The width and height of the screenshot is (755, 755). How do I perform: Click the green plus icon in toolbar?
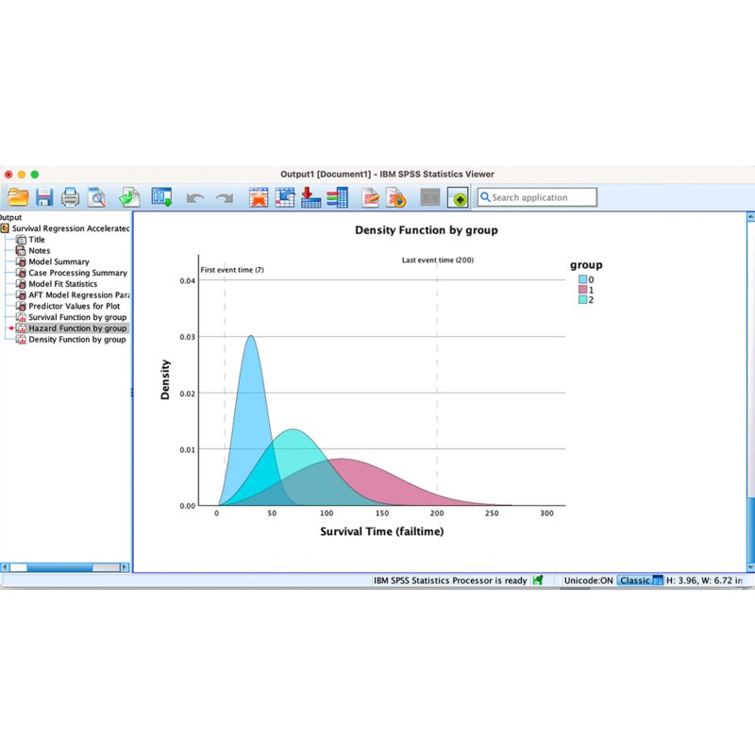(x=458, y=198)
